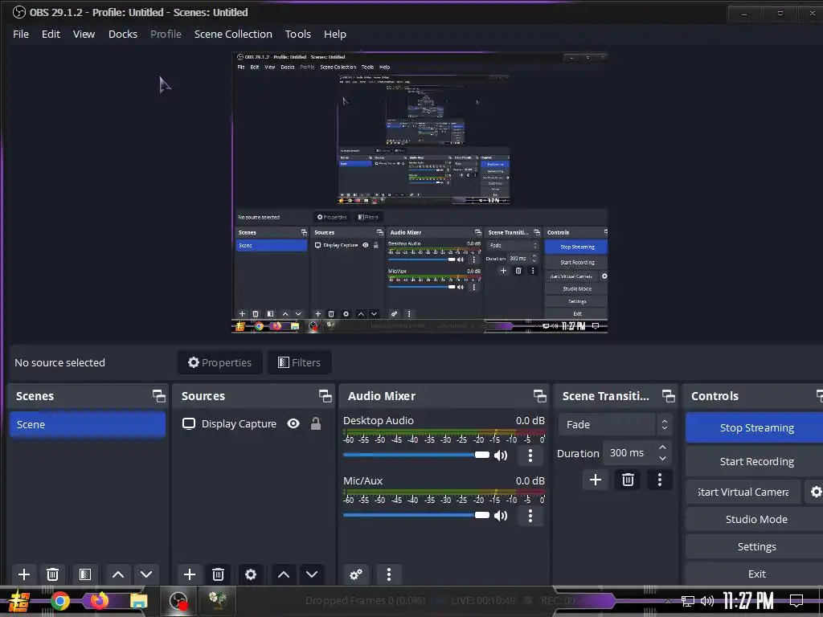Open the Docks menu
823x617 pixels.
[x=123, y=34]
